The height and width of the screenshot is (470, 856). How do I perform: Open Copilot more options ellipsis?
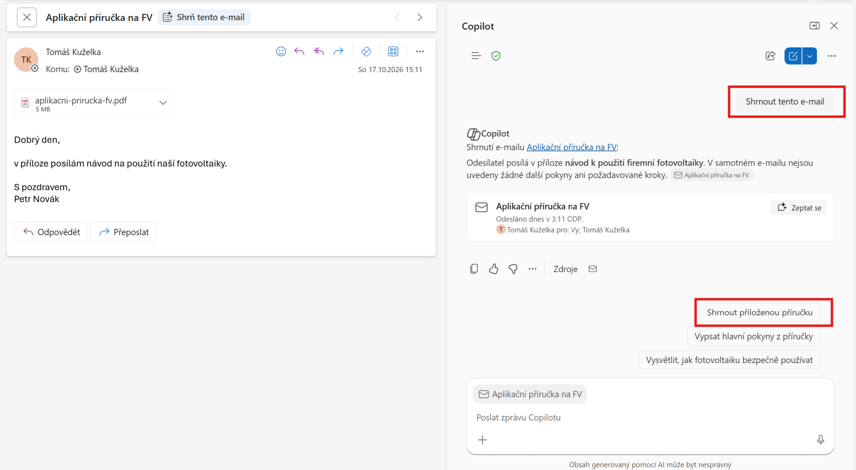(831, 56)
